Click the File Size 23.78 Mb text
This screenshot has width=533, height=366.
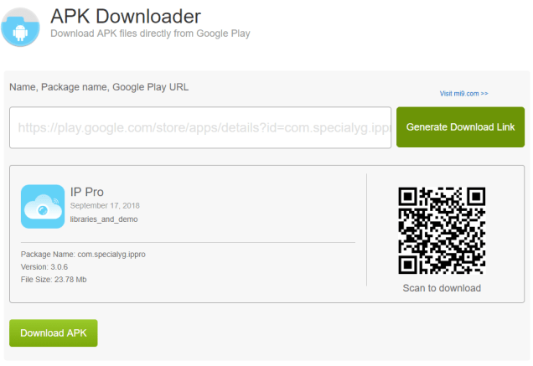(x=54, y=279)
